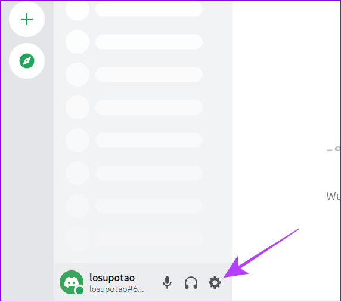This screenshot has height=302, width=341.
Task: Select the faintest placeholder circle above user panel
Action: pyautogui.click(x=77, y=239)
